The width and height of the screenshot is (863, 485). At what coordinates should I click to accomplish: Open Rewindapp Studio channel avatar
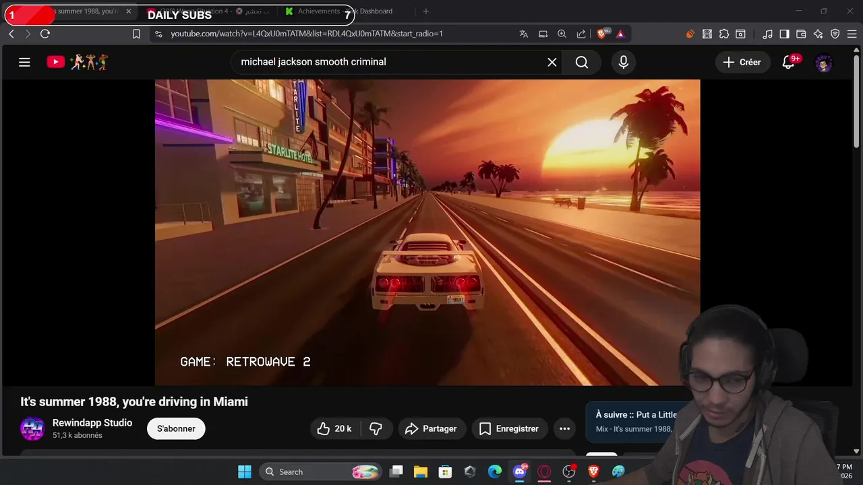point(32,428)
